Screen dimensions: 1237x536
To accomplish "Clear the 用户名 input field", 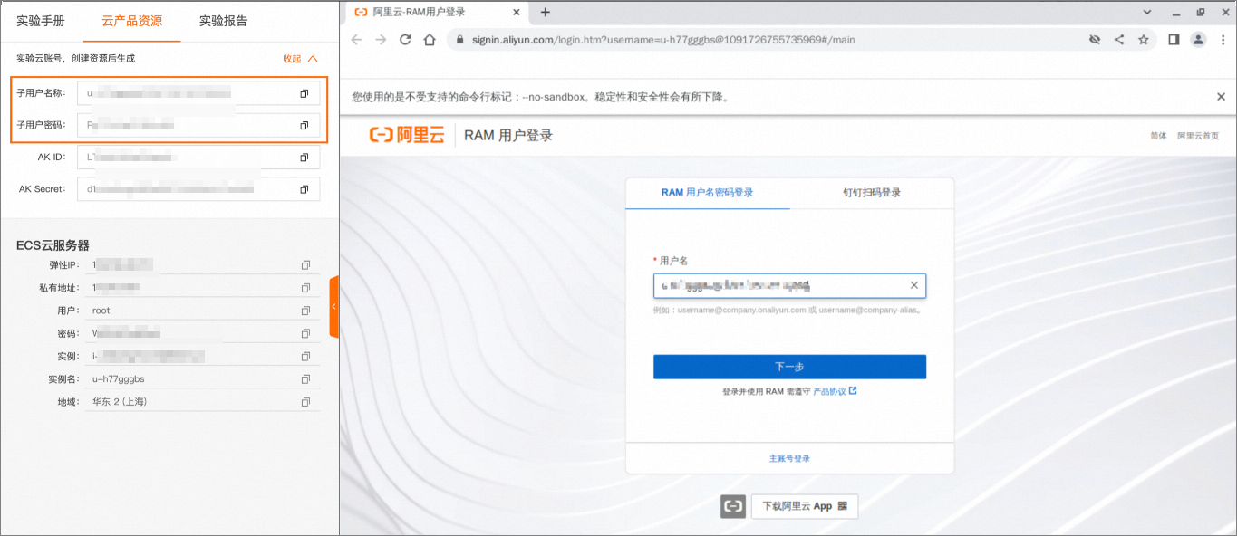I will [914, 285].
